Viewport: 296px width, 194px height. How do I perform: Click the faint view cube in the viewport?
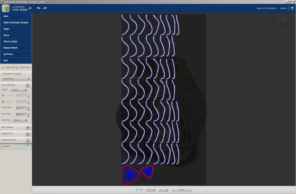click(282, 21)
